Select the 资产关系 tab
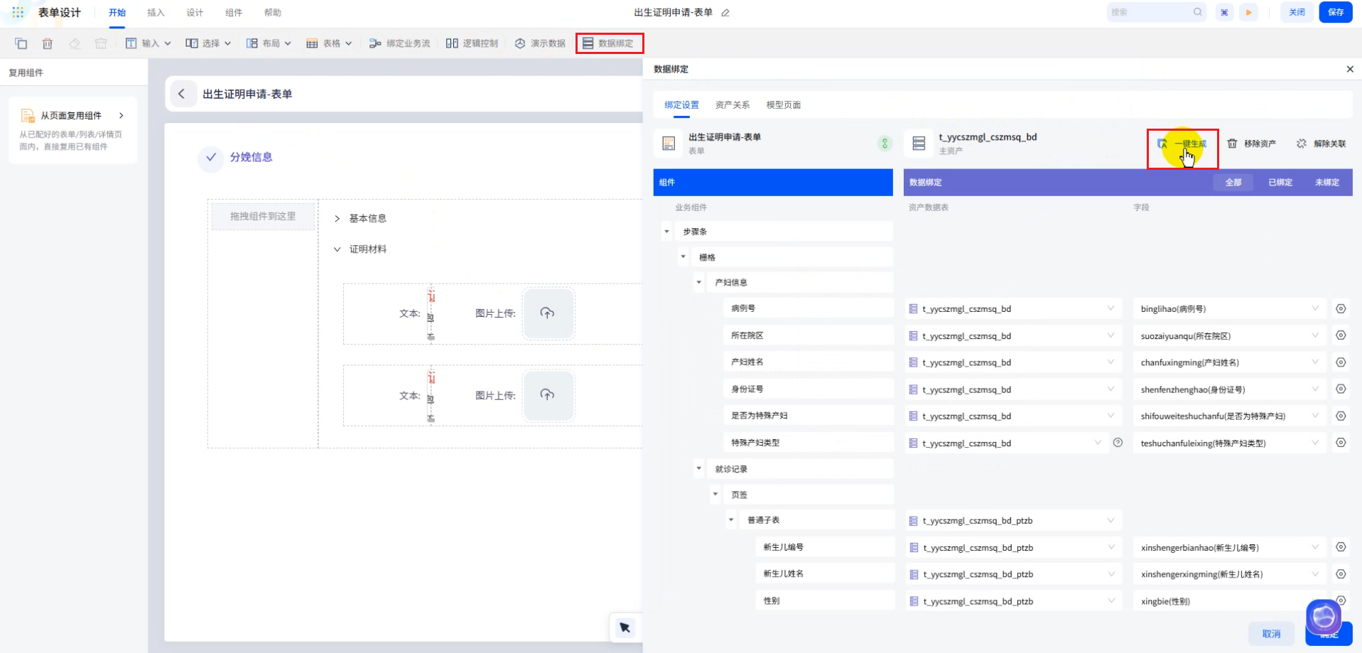Viewport: 1362px width, 653px height. [733, 105]
